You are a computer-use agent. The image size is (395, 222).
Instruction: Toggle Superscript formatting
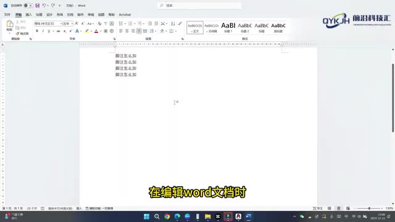click(71, 31)
